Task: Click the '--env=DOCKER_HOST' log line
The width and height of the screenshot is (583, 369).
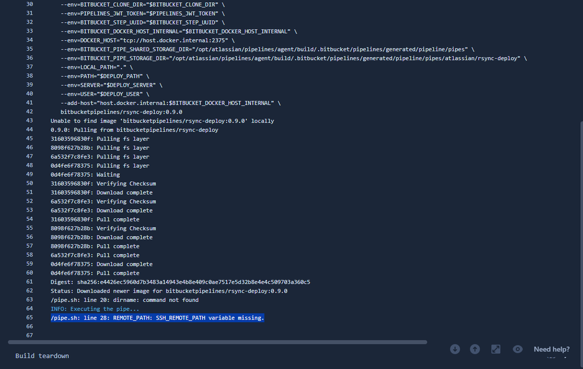Action: click(x=148, y=40)
